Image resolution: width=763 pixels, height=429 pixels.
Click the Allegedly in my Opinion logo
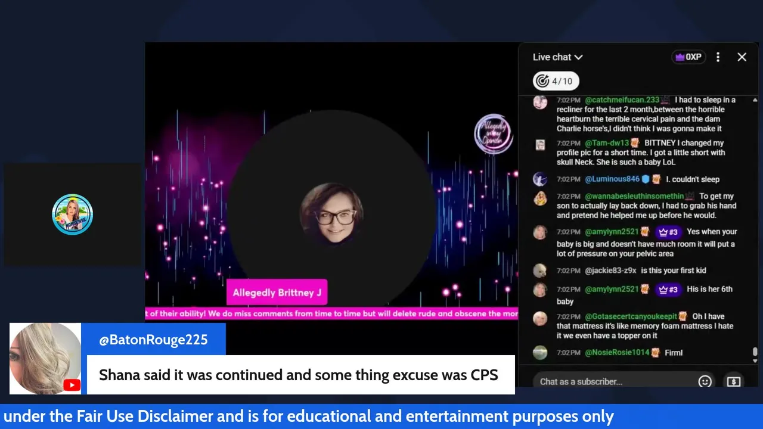494,134
